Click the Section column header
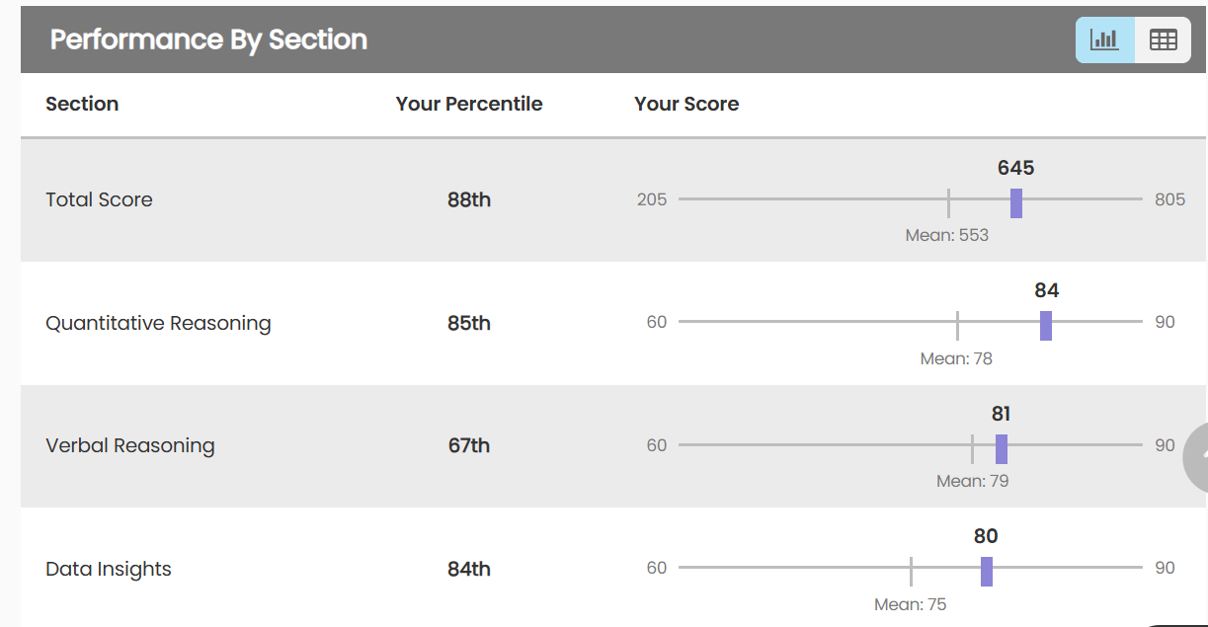Image resolution: width=1208 pixels, height=627 pixels. pyautogui.click(x=81, y=104)
